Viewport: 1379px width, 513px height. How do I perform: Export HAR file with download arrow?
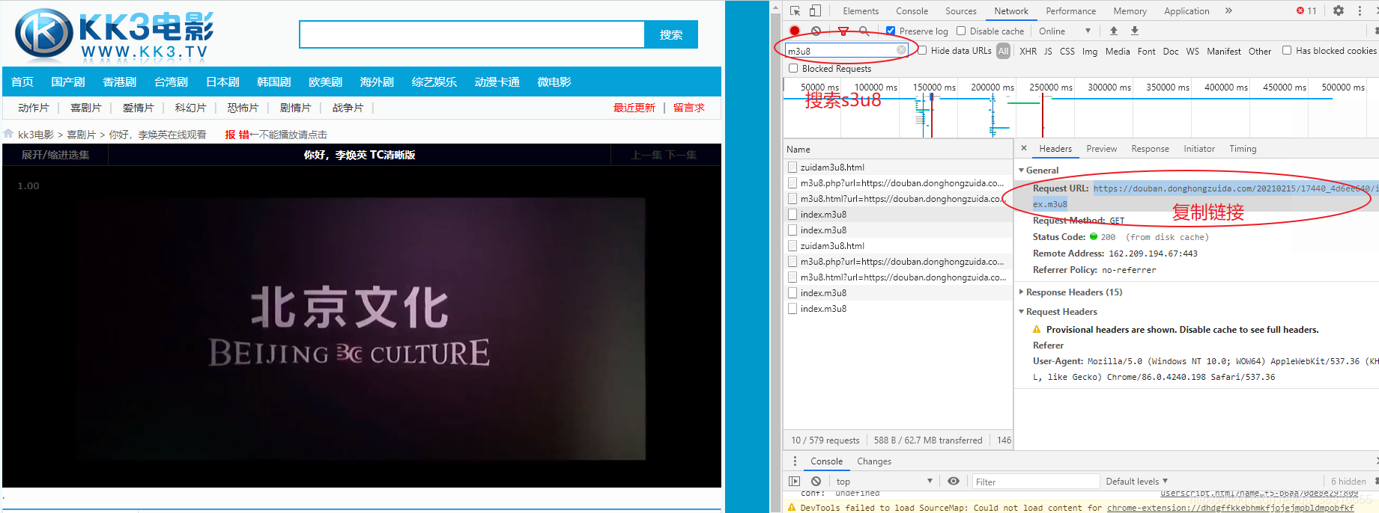[x=1135, y=31]
